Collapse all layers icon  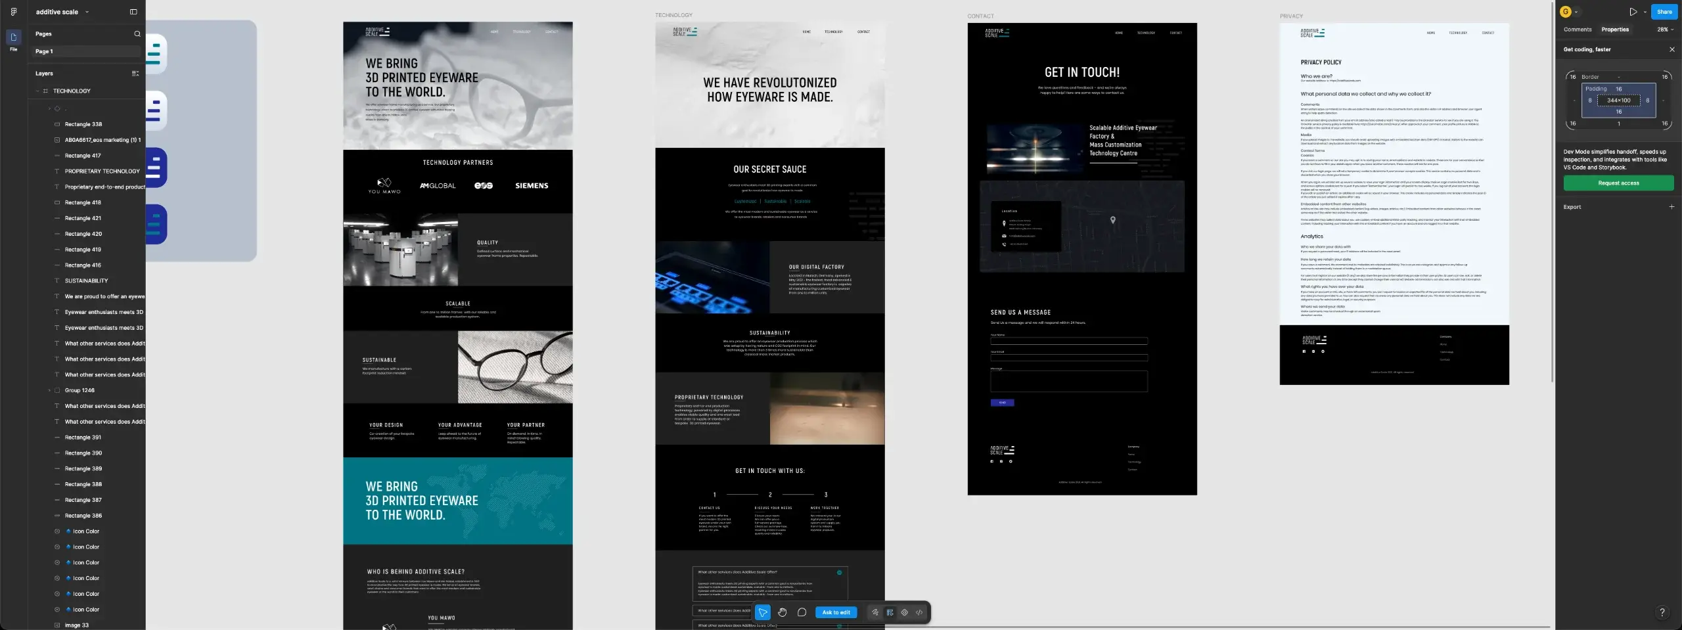pyautogui.click(x=135, y=74)
